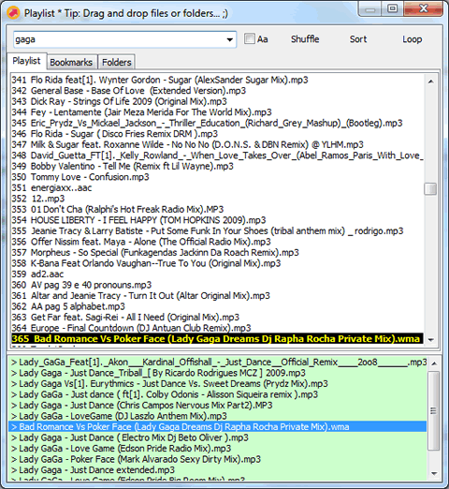Close the Playlist window
The height and width of the screenshot is (489, 449).
tap(424, 8)
